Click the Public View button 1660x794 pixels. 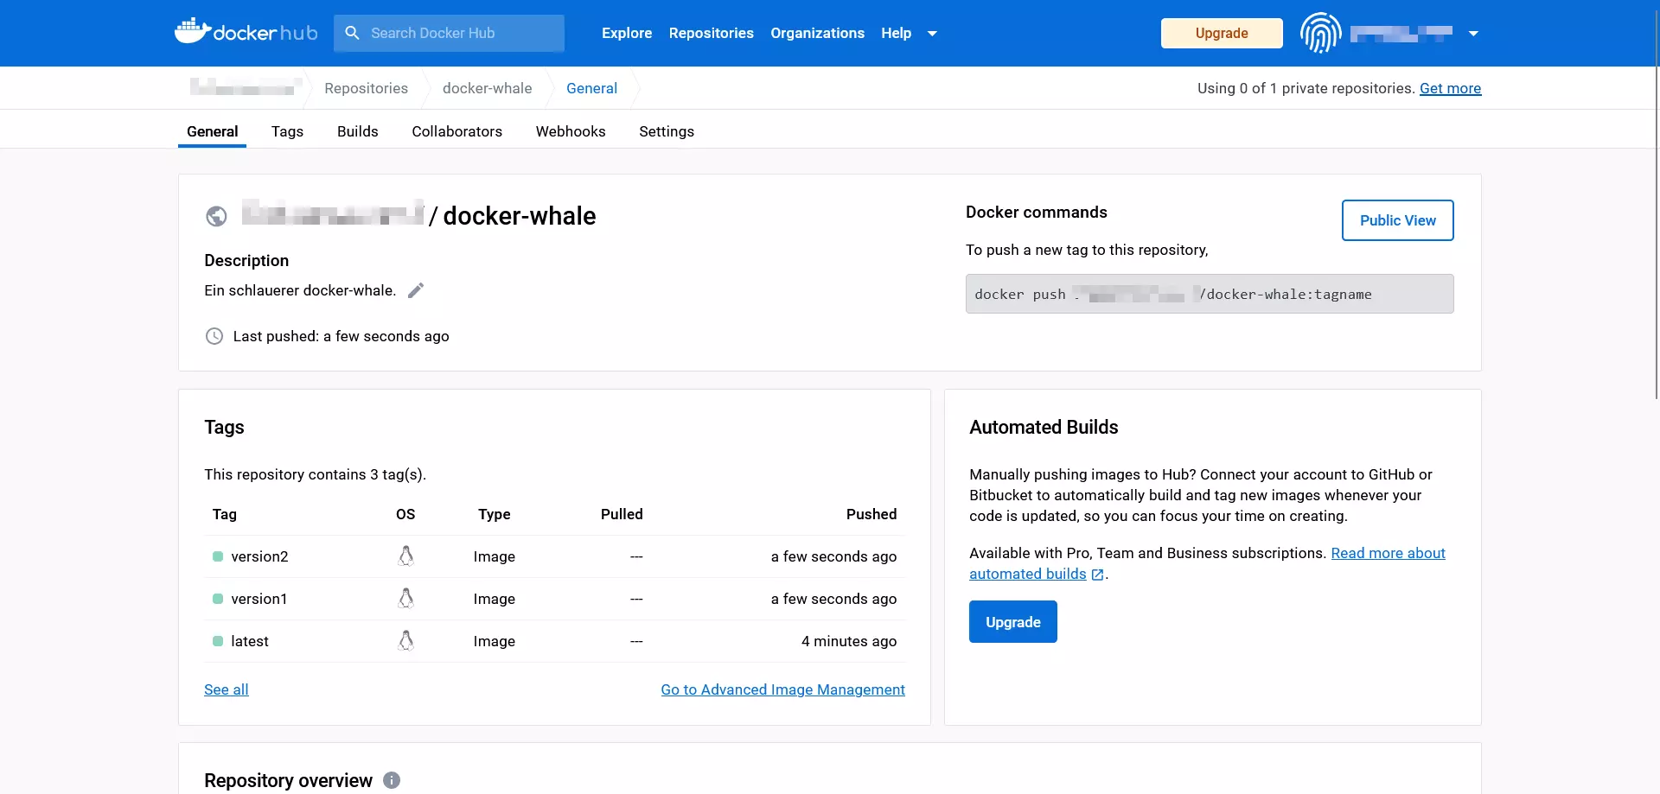(x=1397, y=220)
